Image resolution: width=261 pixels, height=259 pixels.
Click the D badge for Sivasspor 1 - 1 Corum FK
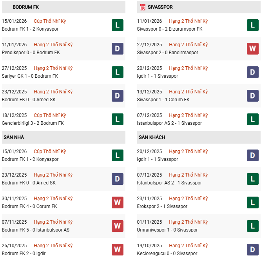pos(252,96)
